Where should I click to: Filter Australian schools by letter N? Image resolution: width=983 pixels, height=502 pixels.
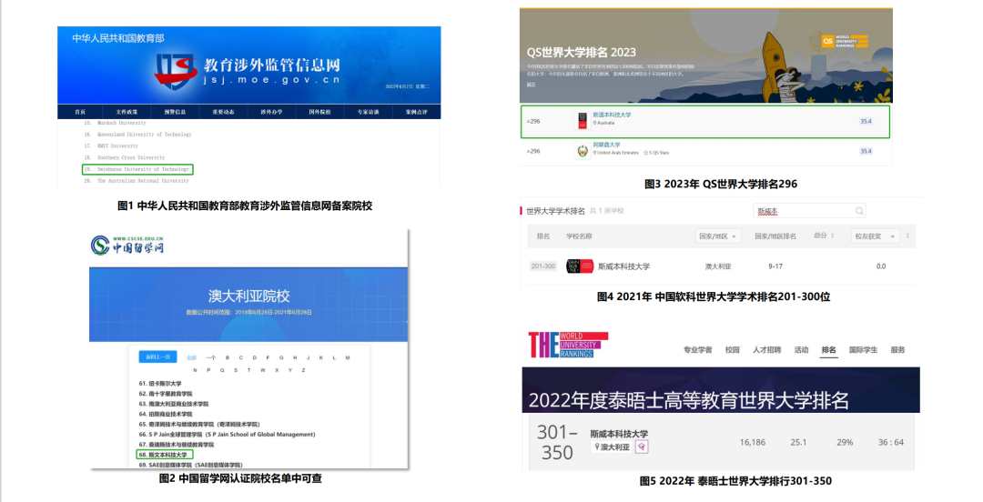coord(195,370)
